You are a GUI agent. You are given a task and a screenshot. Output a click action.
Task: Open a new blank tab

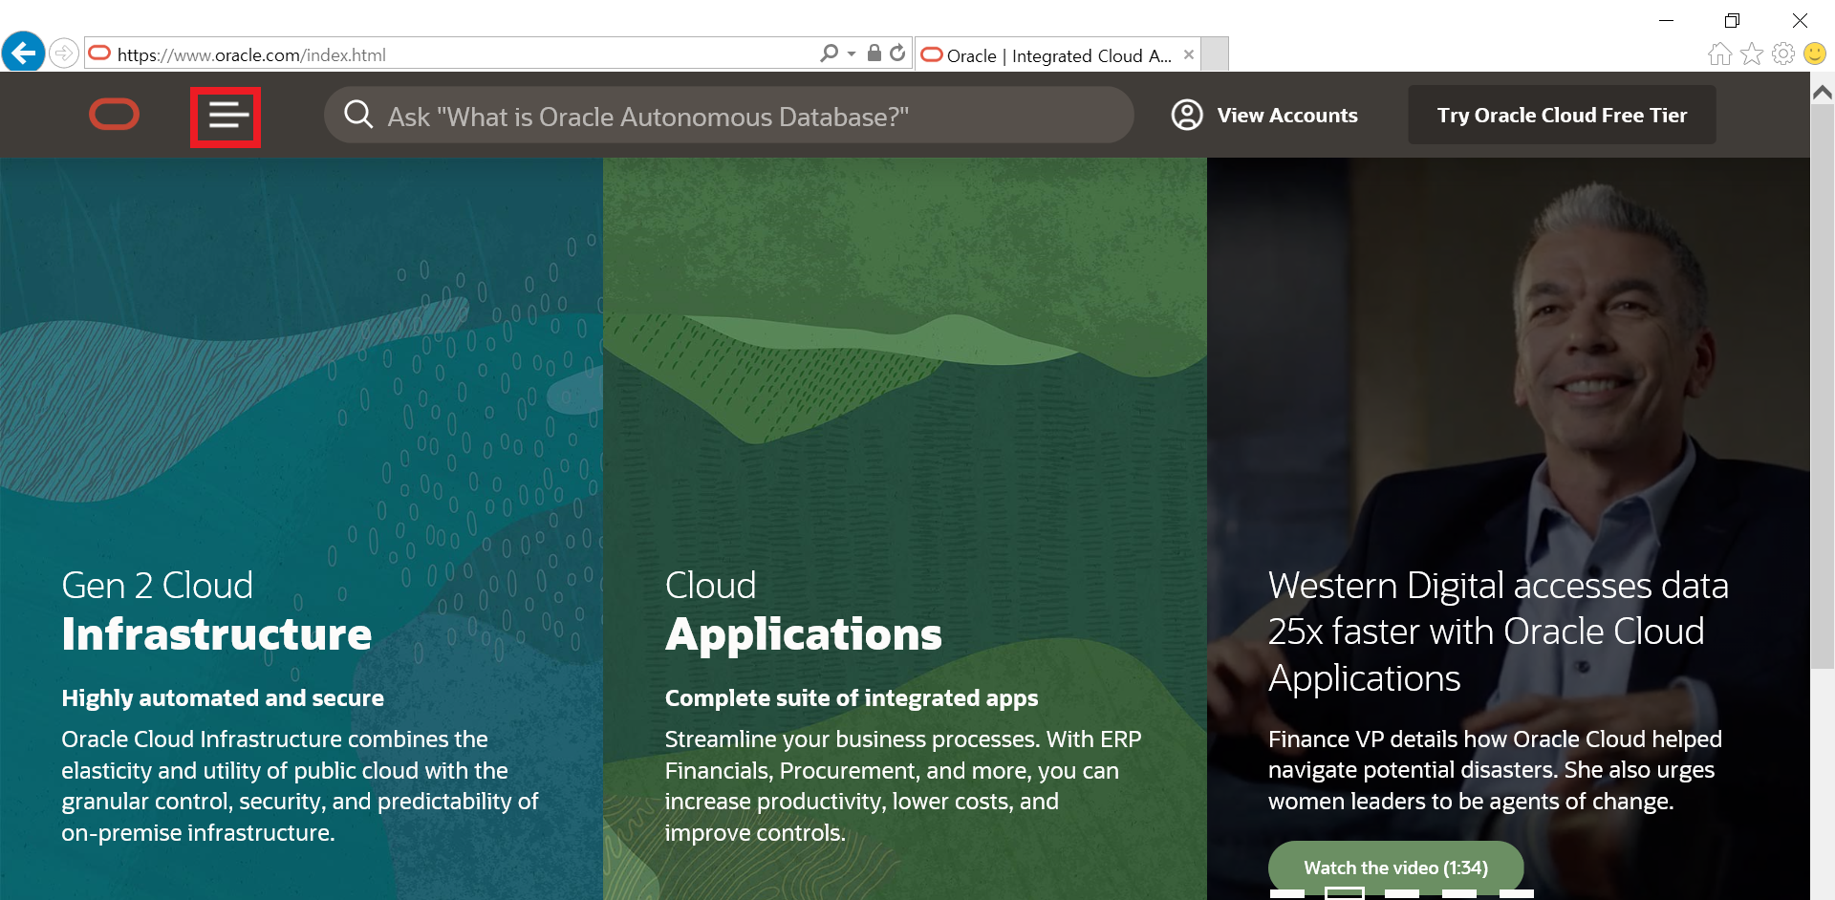click(1215, 54)
